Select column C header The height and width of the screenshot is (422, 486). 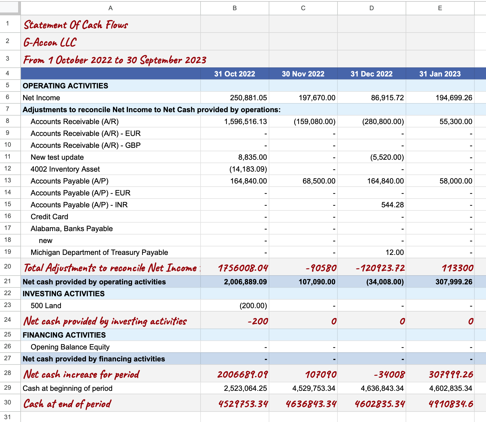point(303,8)
